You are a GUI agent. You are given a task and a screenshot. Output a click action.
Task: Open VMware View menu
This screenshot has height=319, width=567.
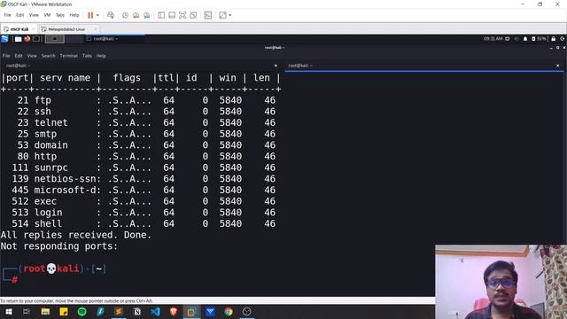tap(34, 15)
